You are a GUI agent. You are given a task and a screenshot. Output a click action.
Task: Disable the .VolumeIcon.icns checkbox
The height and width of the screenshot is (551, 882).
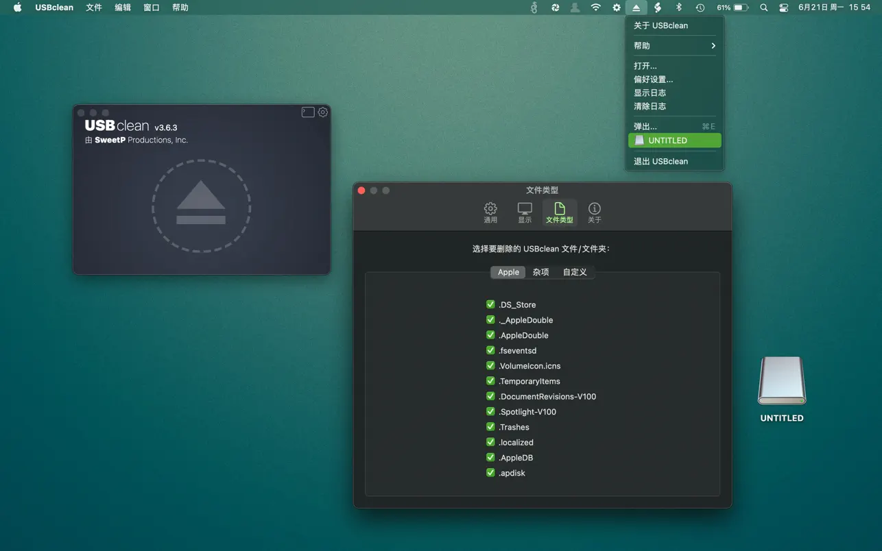pos(490,365)
